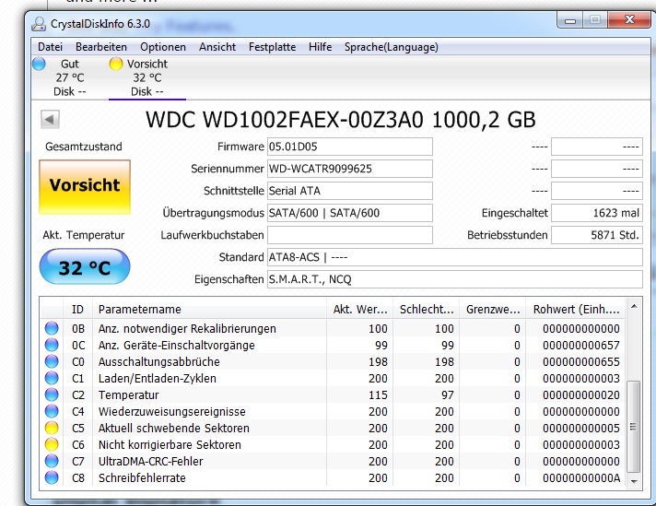Click the yellow Vorsicht disk status orb
Screen dimensions: 656x506
pyautogui.click(x=116, y=64)
